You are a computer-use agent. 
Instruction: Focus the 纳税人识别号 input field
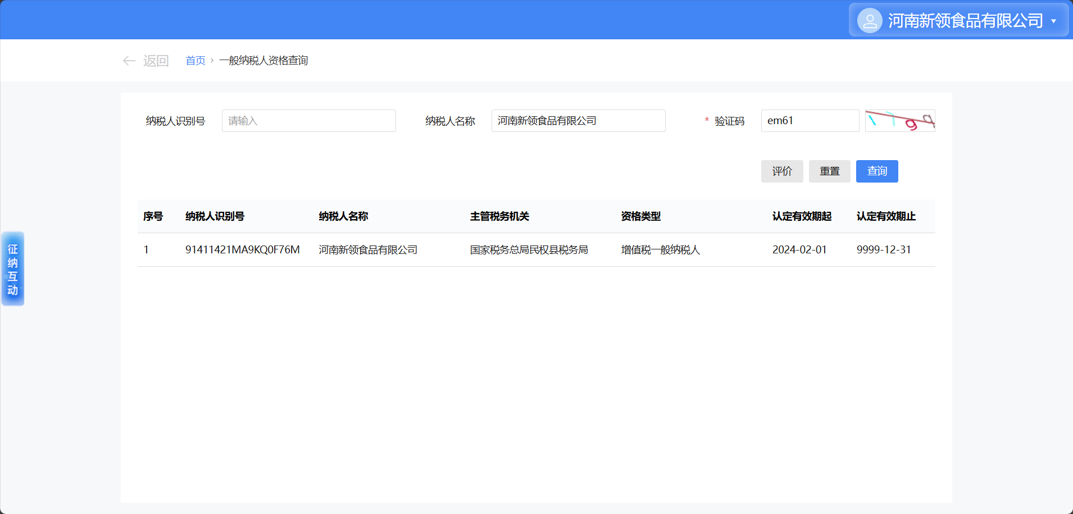coord(308,121)
